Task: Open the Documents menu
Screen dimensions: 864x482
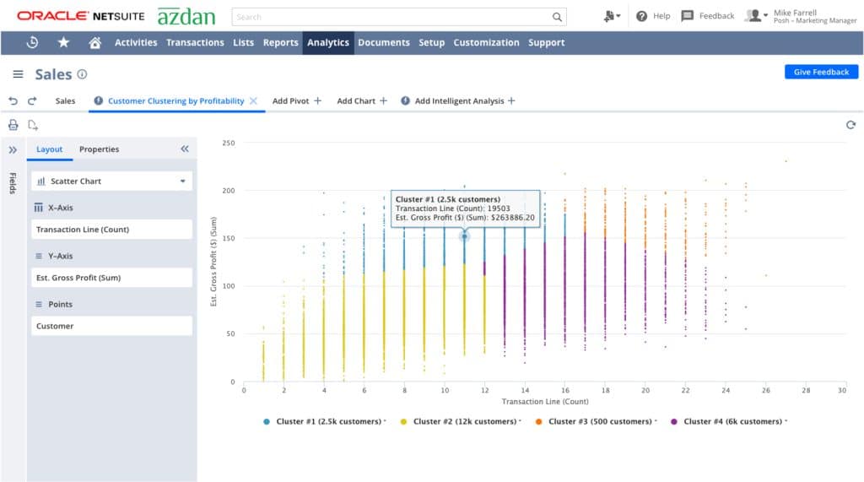Action: tap(384, 42)
